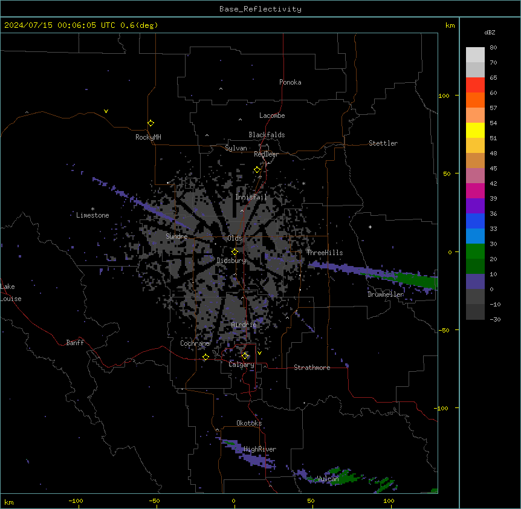Click the asterisk marker above Limestone
Viewport: 521px width, 509px height.
92,209
